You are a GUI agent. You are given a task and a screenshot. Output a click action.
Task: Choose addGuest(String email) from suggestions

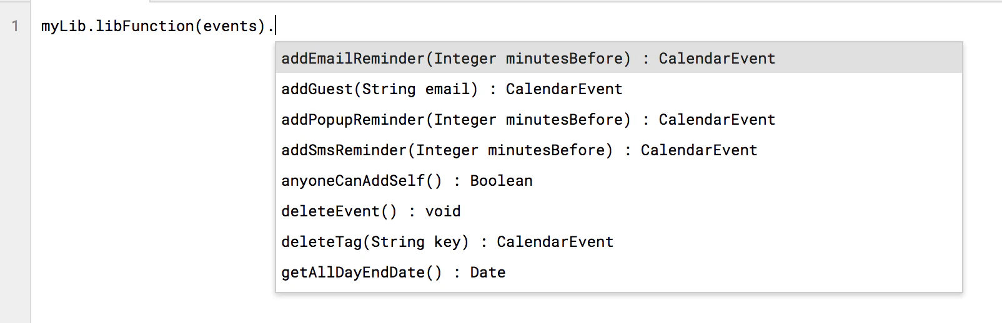(618, 89)
